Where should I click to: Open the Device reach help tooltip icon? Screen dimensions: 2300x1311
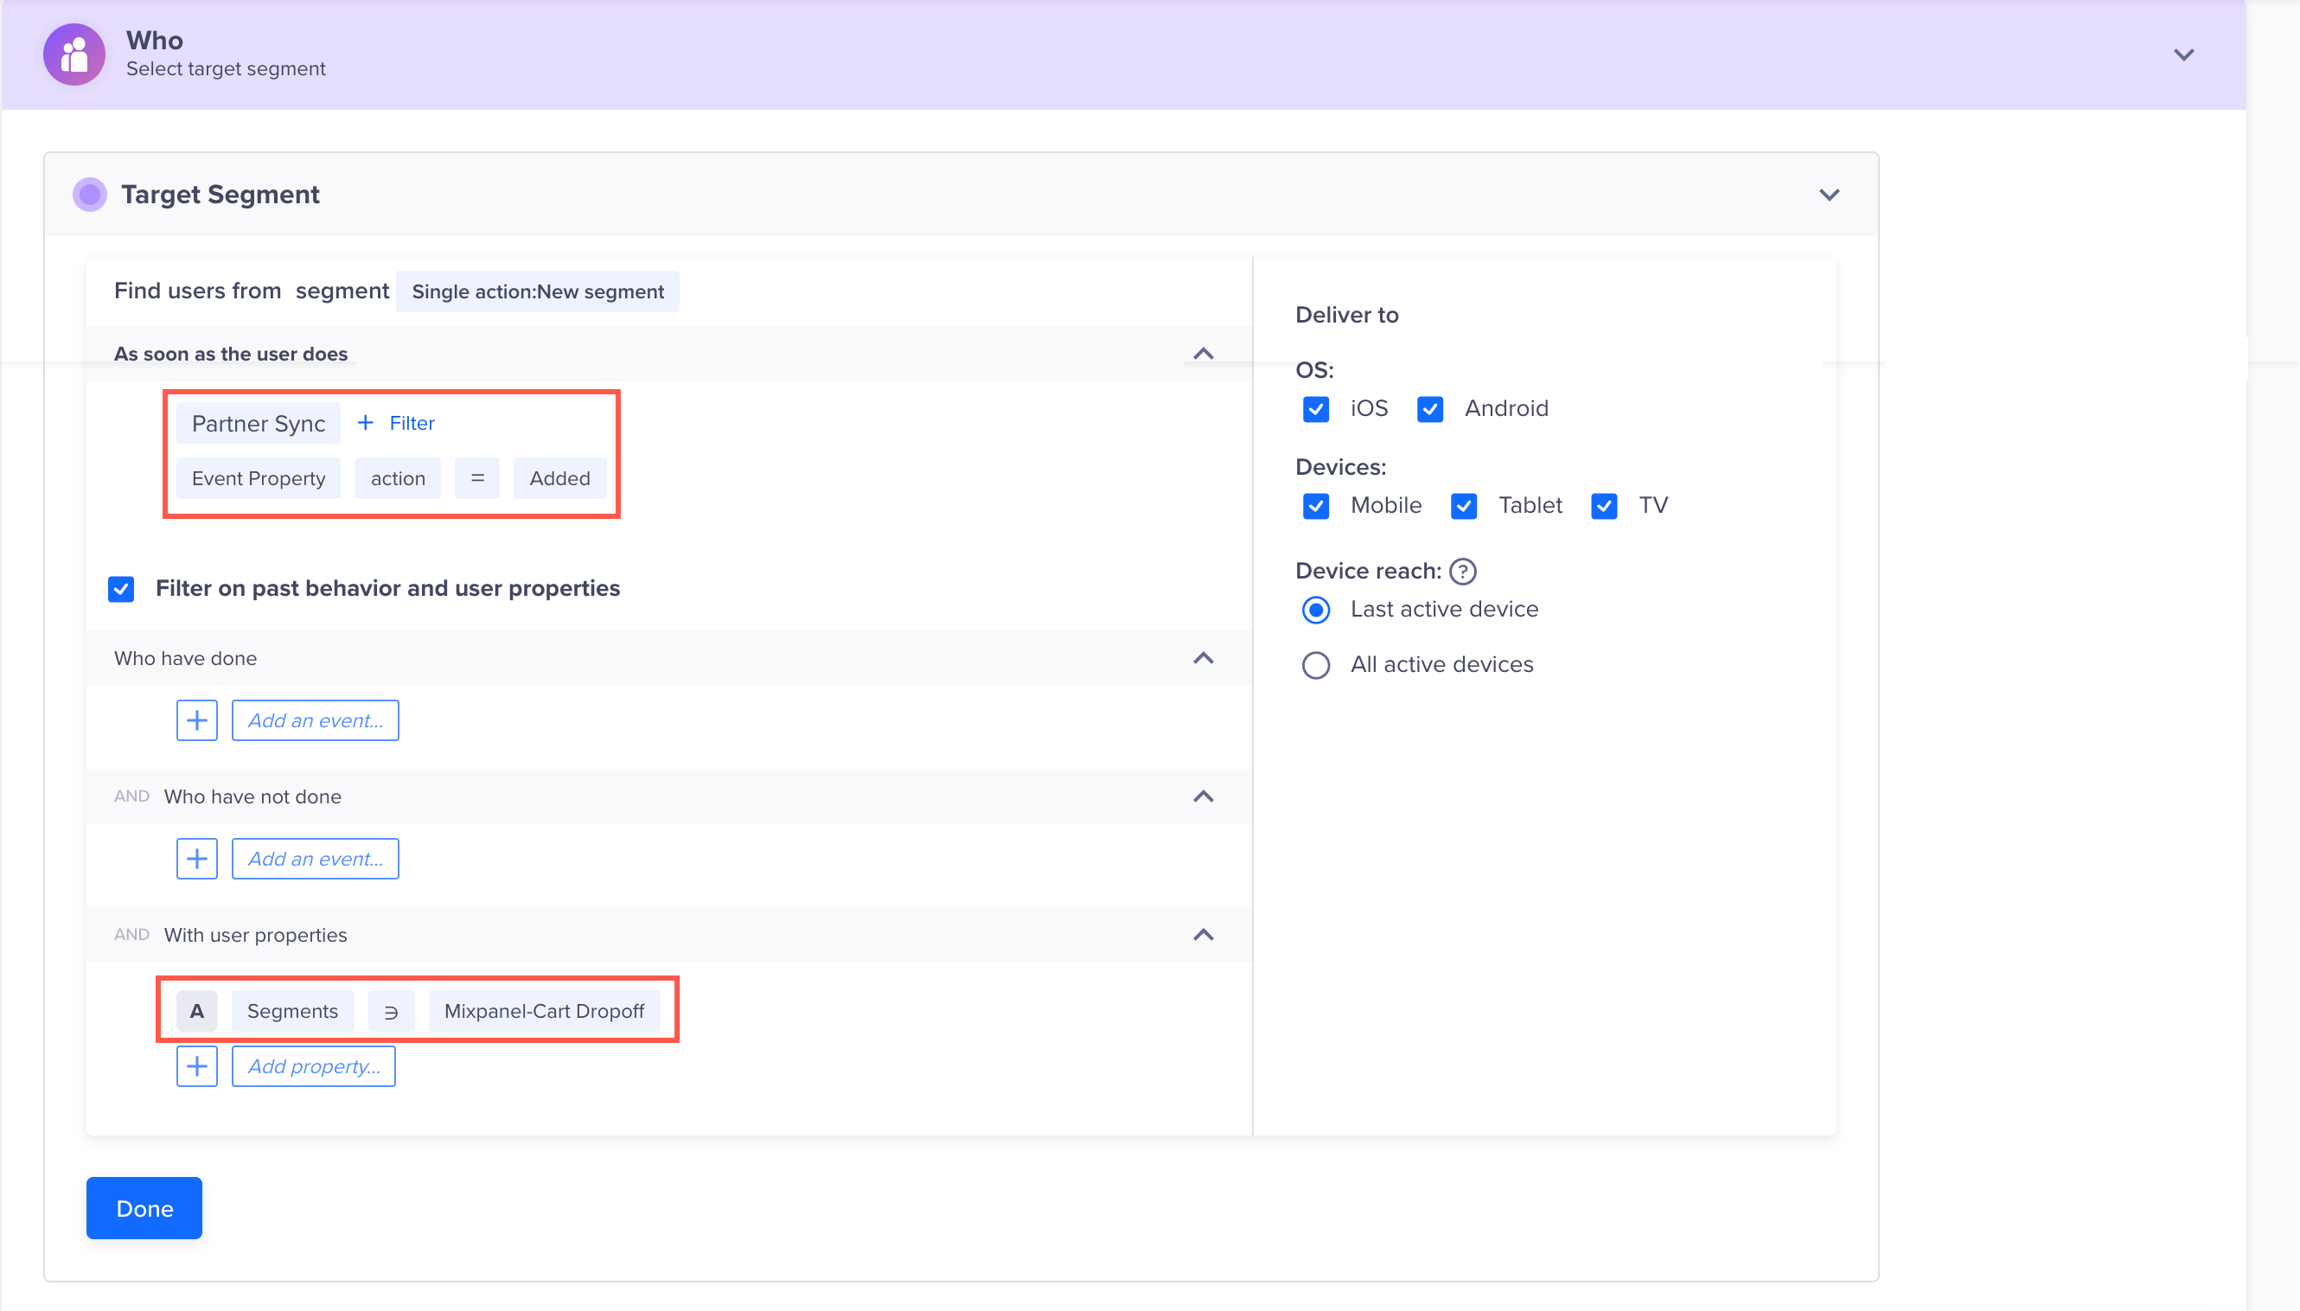(x=1463, y=571)
